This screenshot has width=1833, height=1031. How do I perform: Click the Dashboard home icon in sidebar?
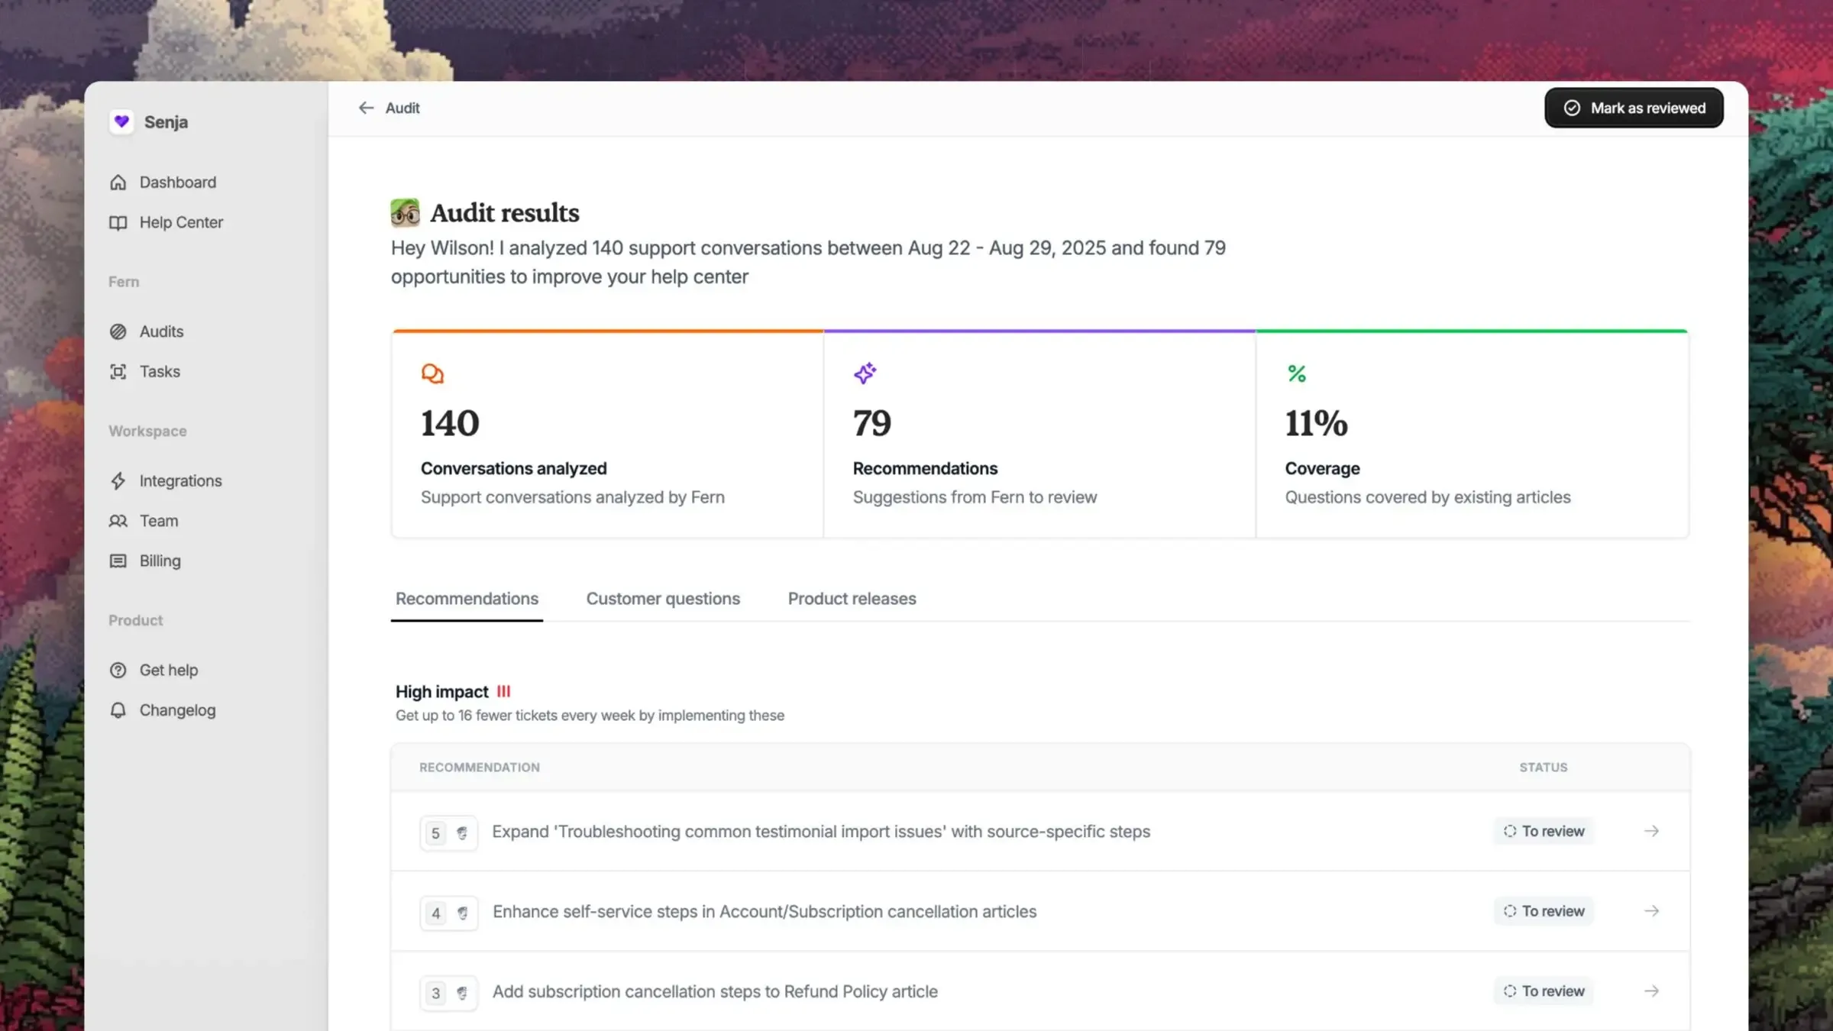[118, 183]
